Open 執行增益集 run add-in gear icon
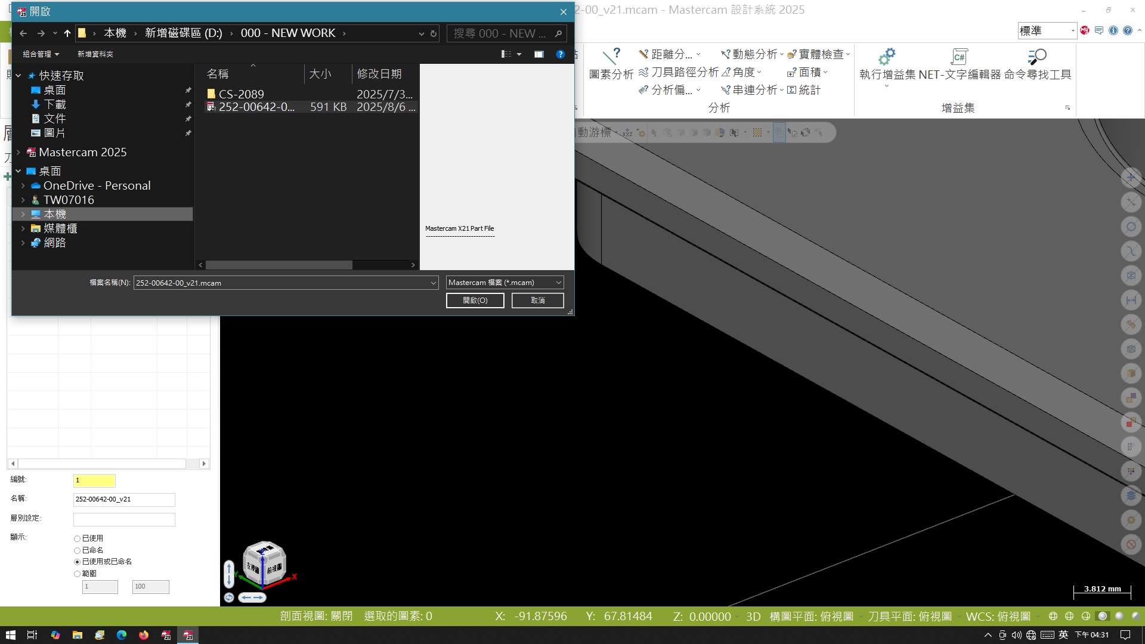This screenshot has width=1145, height=644. [887, 57]
